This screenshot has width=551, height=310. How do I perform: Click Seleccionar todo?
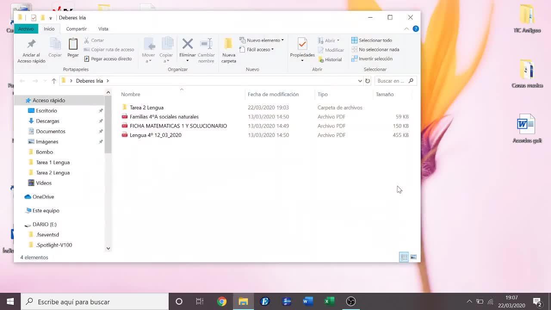click(371, 40)
